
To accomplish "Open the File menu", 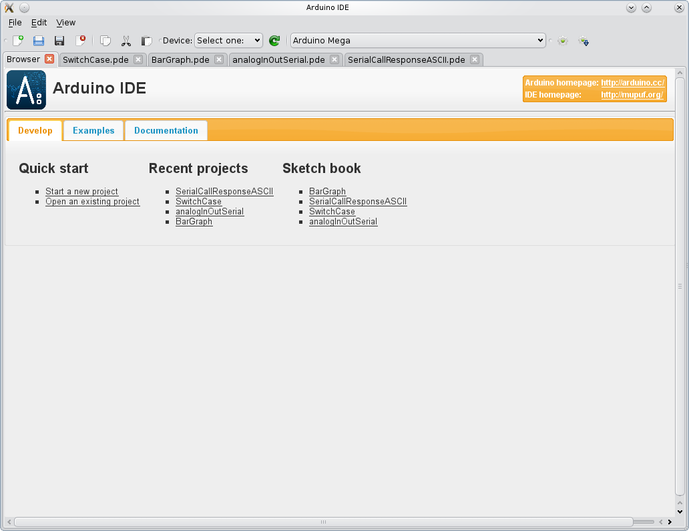I will click(15, 23).
